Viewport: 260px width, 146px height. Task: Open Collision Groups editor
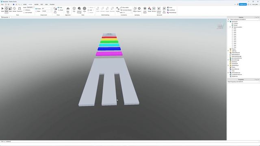click(x=159, y=10)
